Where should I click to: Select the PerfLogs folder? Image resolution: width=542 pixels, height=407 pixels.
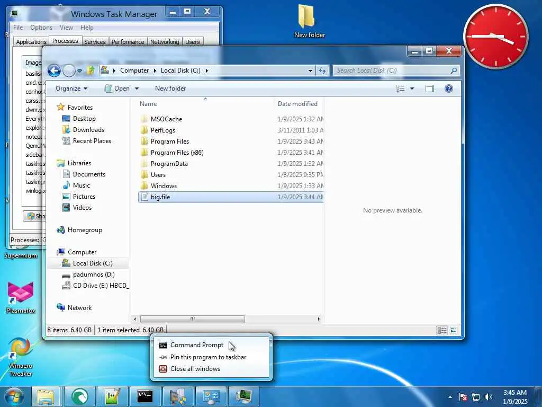[231, 130]
